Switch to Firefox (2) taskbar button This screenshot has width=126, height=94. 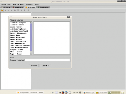coord(89,92)
